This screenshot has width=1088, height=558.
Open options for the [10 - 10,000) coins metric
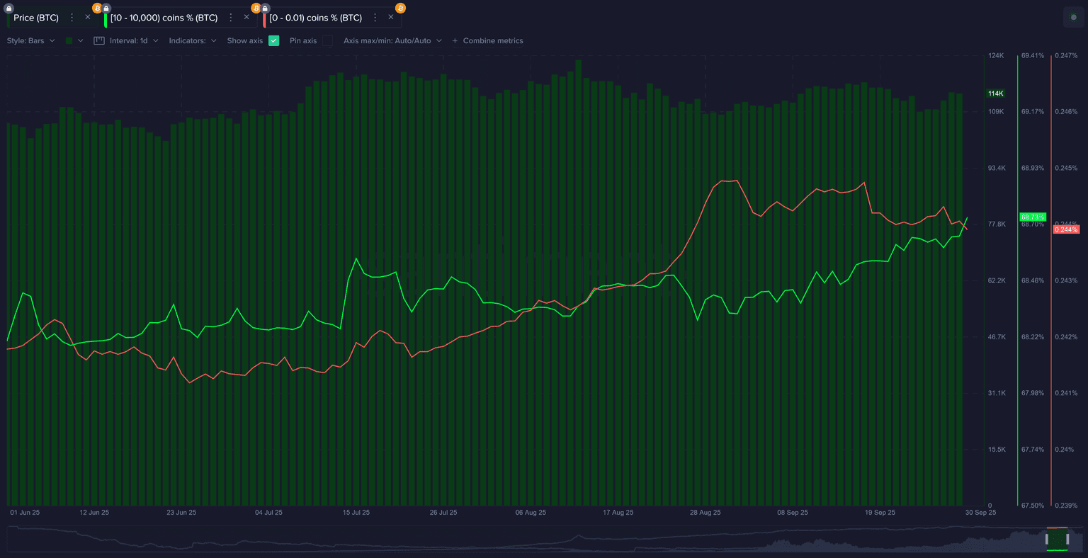pos(230,18)
